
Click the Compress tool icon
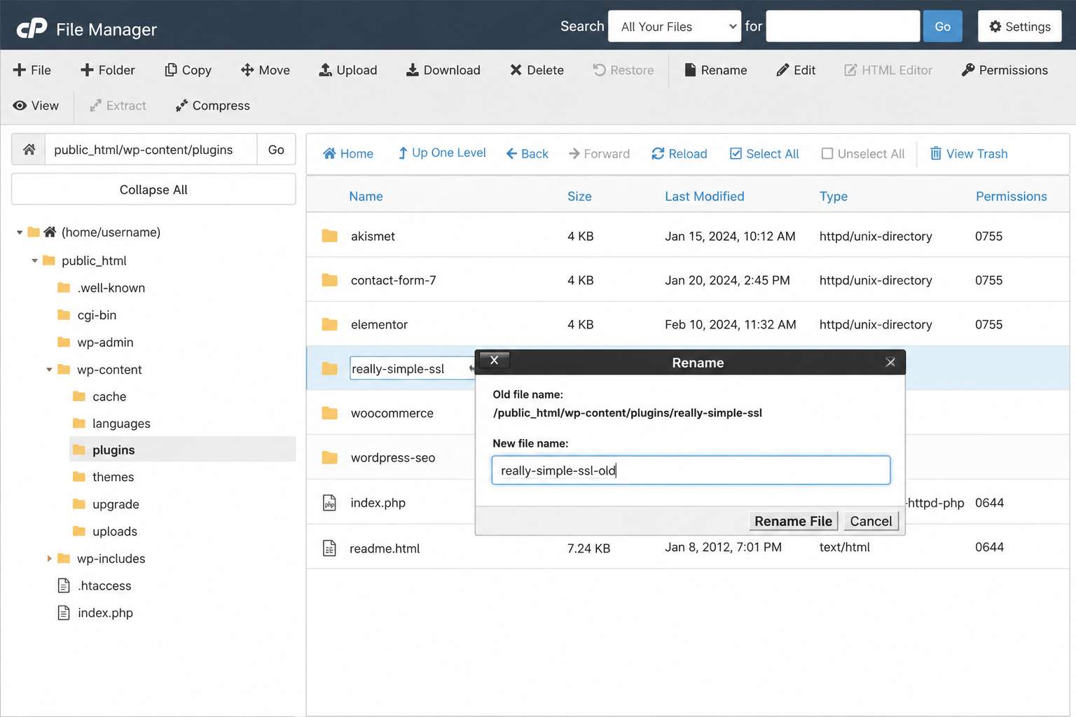pos(181,106)
